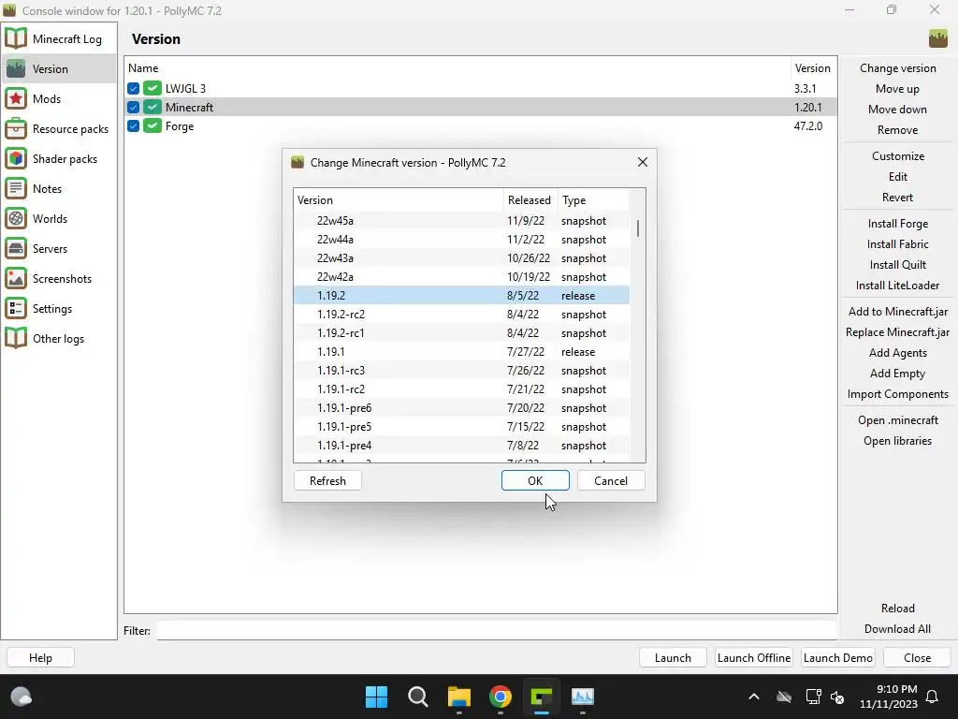Click the Help button

point(40,658)
